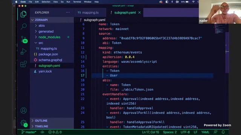The height and width of the screenshot is (135, 241).
Task: Click UTF-8 encoding status item
Action: (185, 132)
